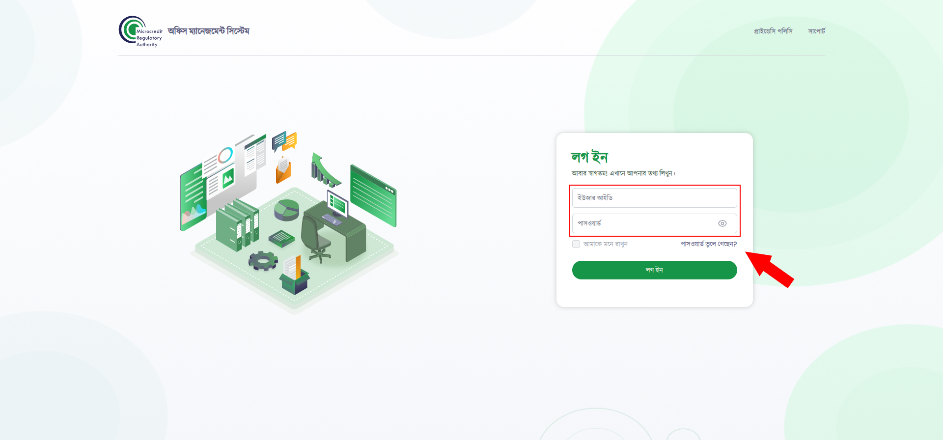Click the pie chart in illustration
This screenshot has width=943, height=440.
point(286,210)
